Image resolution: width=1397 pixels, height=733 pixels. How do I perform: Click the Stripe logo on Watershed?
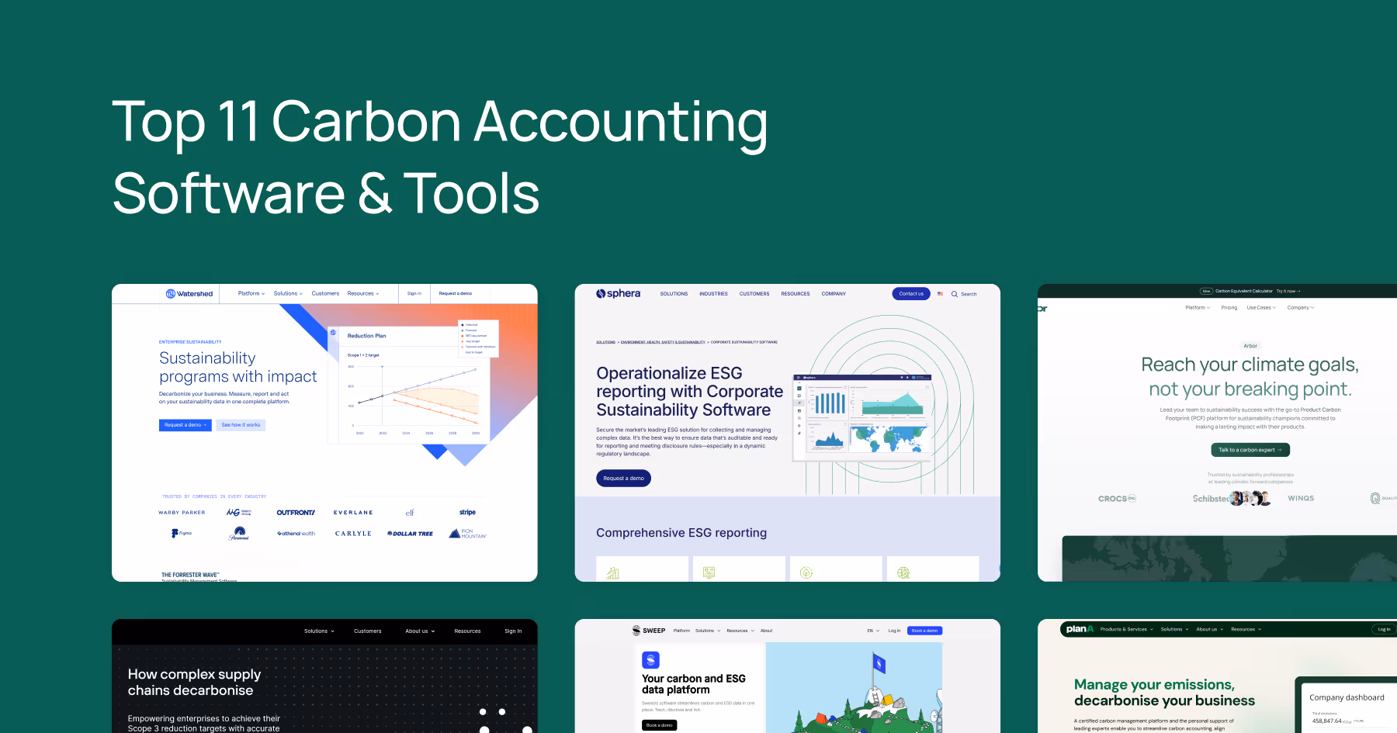tap(467, 513)
